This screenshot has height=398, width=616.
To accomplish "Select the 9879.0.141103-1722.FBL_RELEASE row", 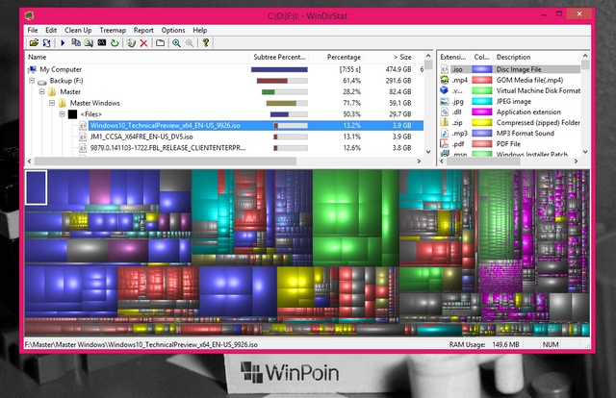I will click(x=224, y=148).
